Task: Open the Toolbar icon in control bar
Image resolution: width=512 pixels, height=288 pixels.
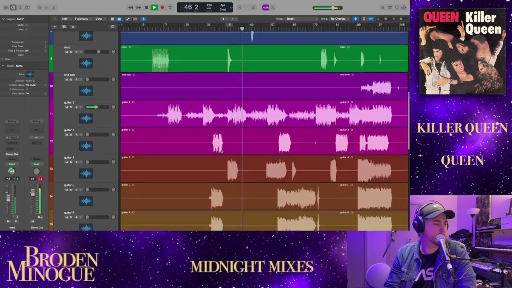Action: (27, 7)
